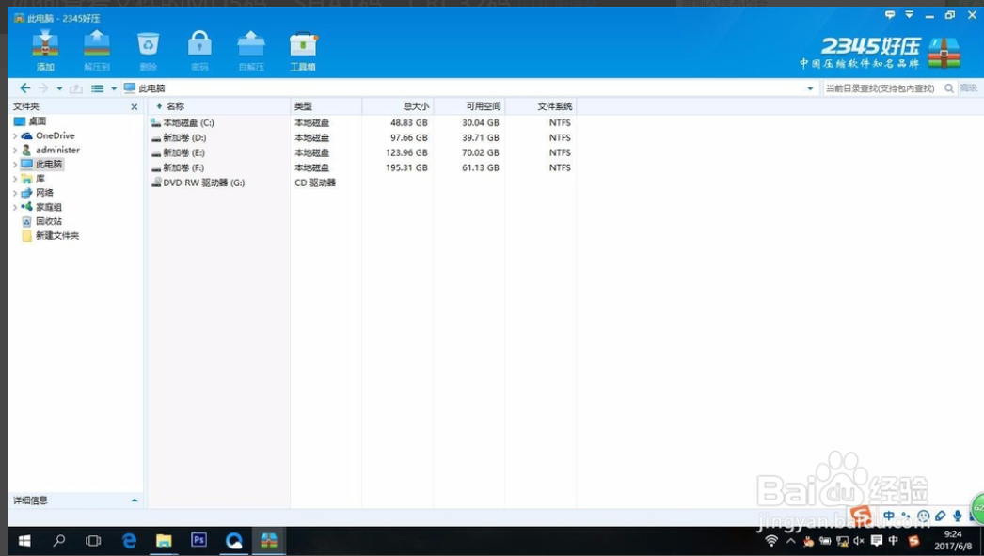Click the 自解压 (Self-extract) toolbar icon
This screenshot has height=556, width=984.
pyautogui.click(x=251, y=50)
